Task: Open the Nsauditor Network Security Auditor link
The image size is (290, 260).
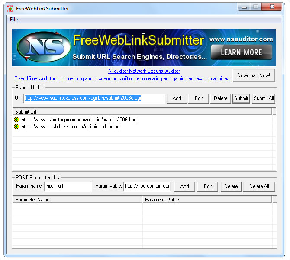Action: (144, 71)
